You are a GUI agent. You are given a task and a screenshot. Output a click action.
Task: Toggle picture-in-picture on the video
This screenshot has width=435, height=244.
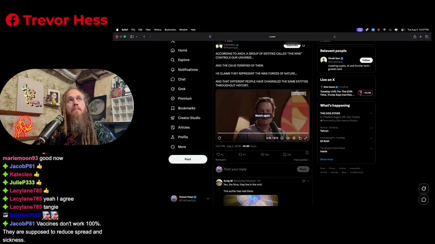click(300, 138)
